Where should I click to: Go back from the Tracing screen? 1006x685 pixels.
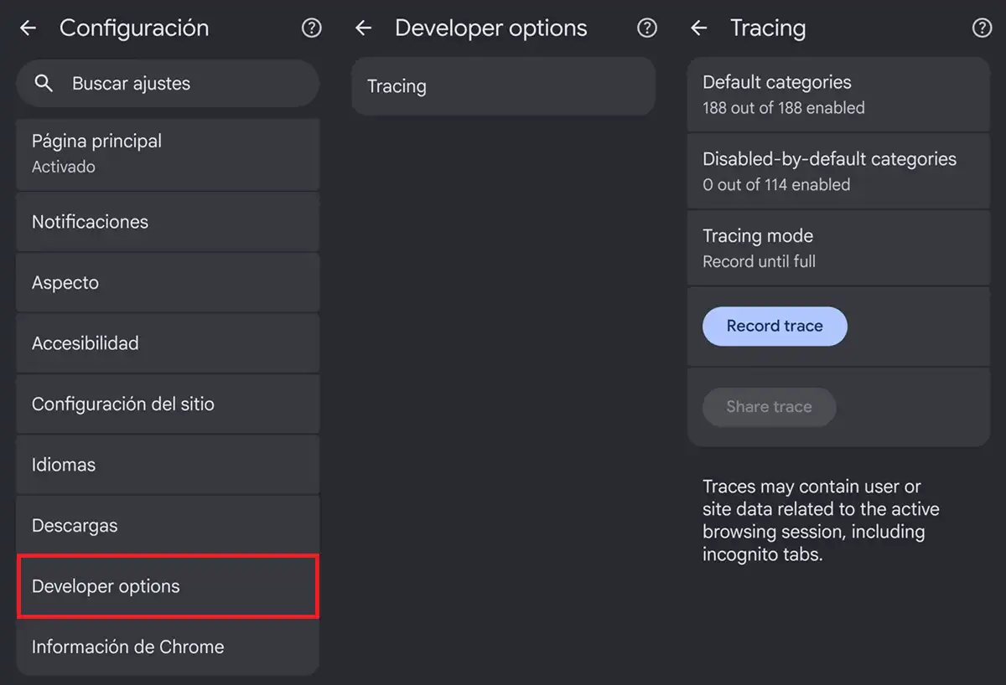(698, 28)
